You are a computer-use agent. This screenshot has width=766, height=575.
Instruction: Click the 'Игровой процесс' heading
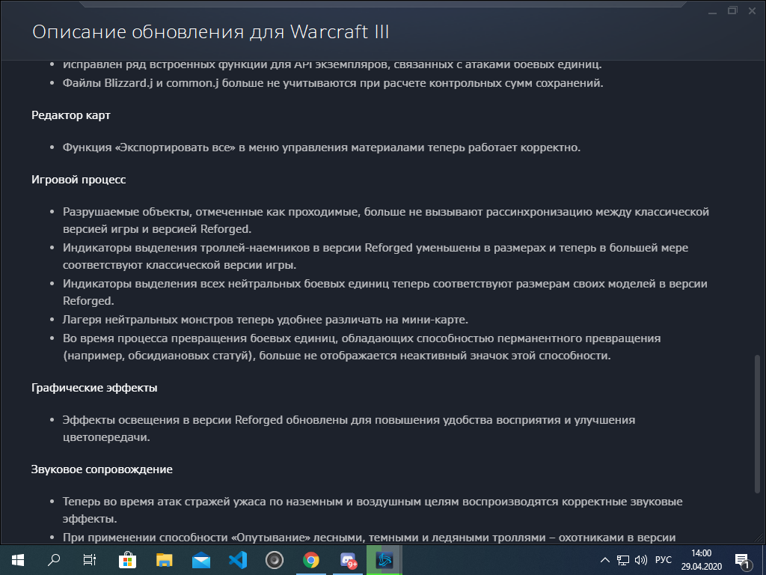point(79,180)
